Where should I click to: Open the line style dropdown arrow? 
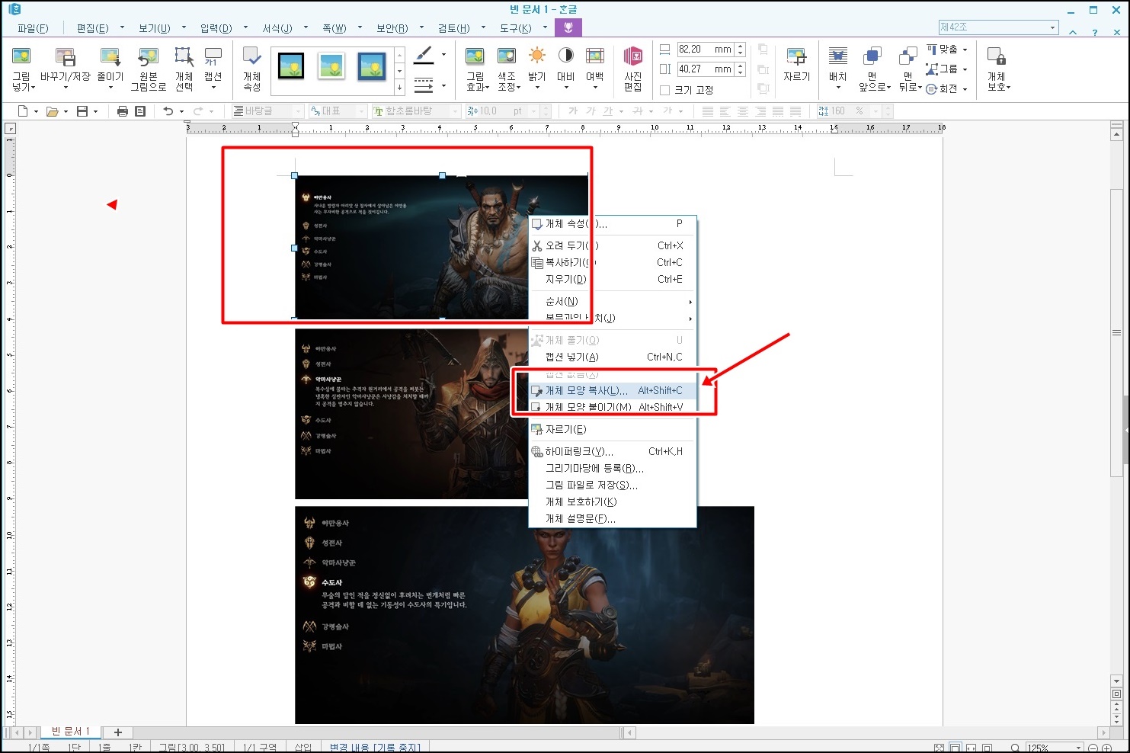click(x=443, y=85)
